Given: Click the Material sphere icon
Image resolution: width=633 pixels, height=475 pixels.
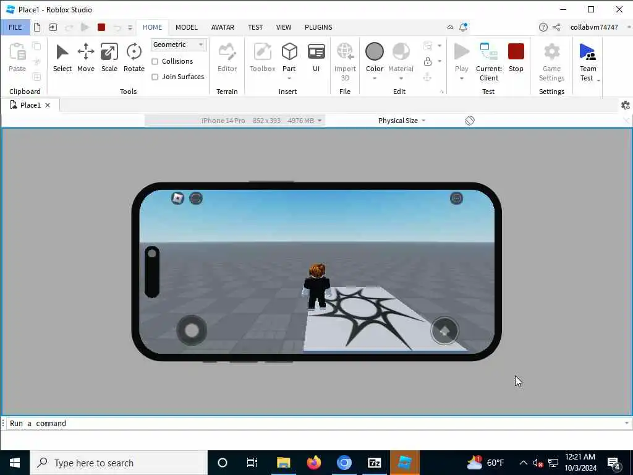Looking at the screenshot, I should (x=401, y=52).
